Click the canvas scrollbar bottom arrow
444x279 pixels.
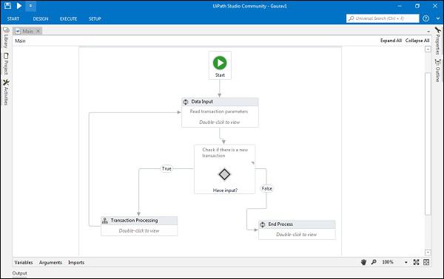coord(428,252)
